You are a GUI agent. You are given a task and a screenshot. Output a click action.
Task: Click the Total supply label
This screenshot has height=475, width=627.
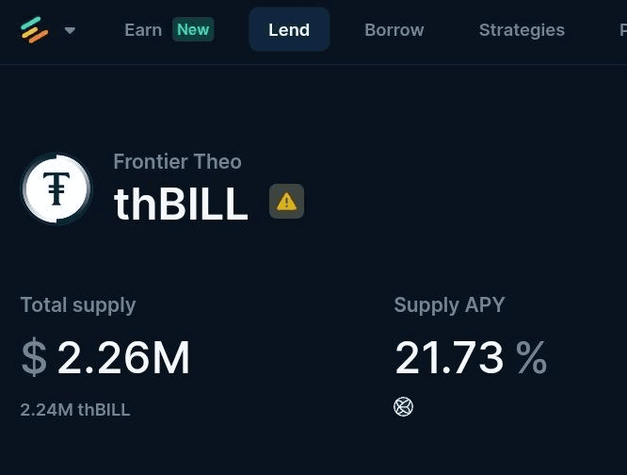(x=78, y=305)
